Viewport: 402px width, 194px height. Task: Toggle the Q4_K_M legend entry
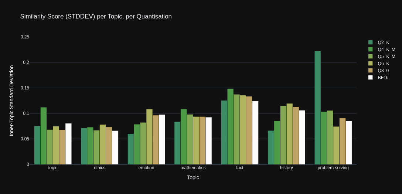click(x=382, y=50)
